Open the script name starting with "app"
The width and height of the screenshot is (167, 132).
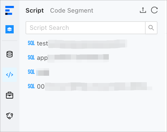pos(42,58)
